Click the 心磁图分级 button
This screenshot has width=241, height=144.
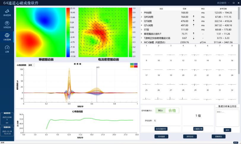click(x=198, y=129)
